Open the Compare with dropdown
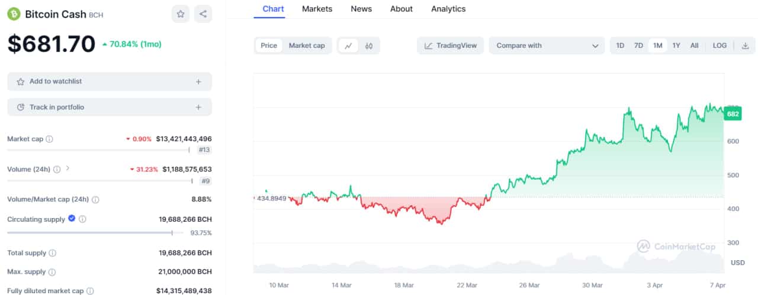The width and height of the screenshot is (758, 295). [547, 46]
